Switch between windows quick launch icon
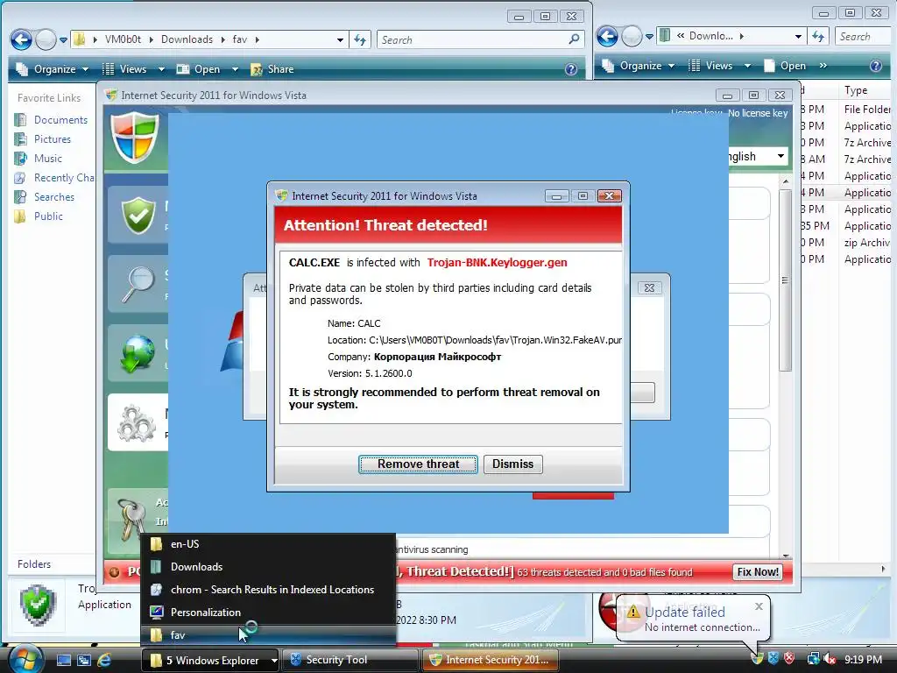The width and height of the screenshot is (897, 673). tap(84, 660)
